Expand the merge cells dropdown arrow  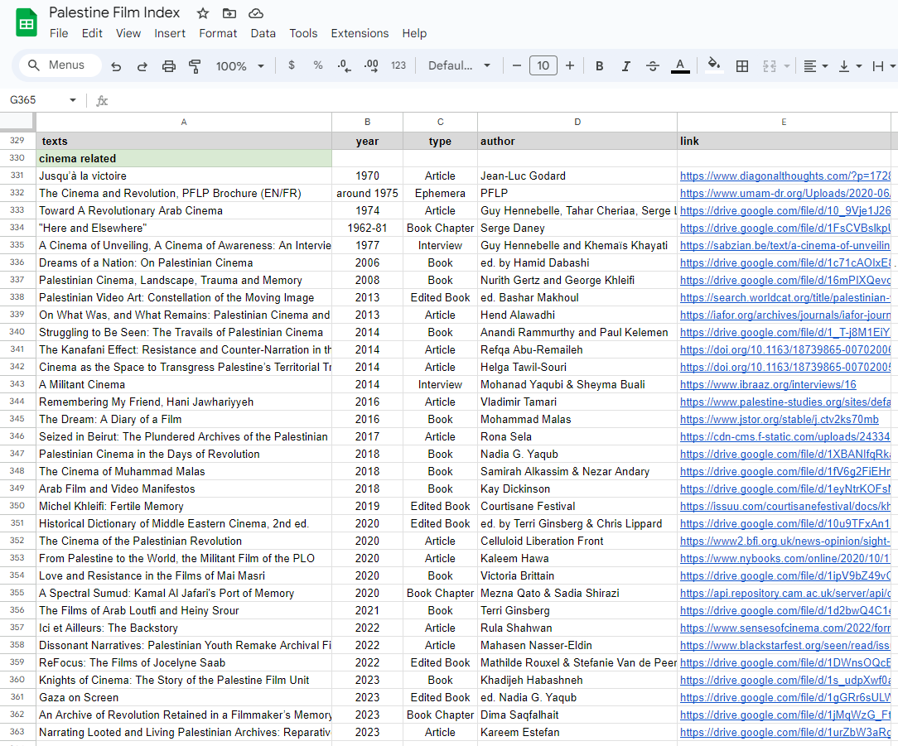click(787, 66)
